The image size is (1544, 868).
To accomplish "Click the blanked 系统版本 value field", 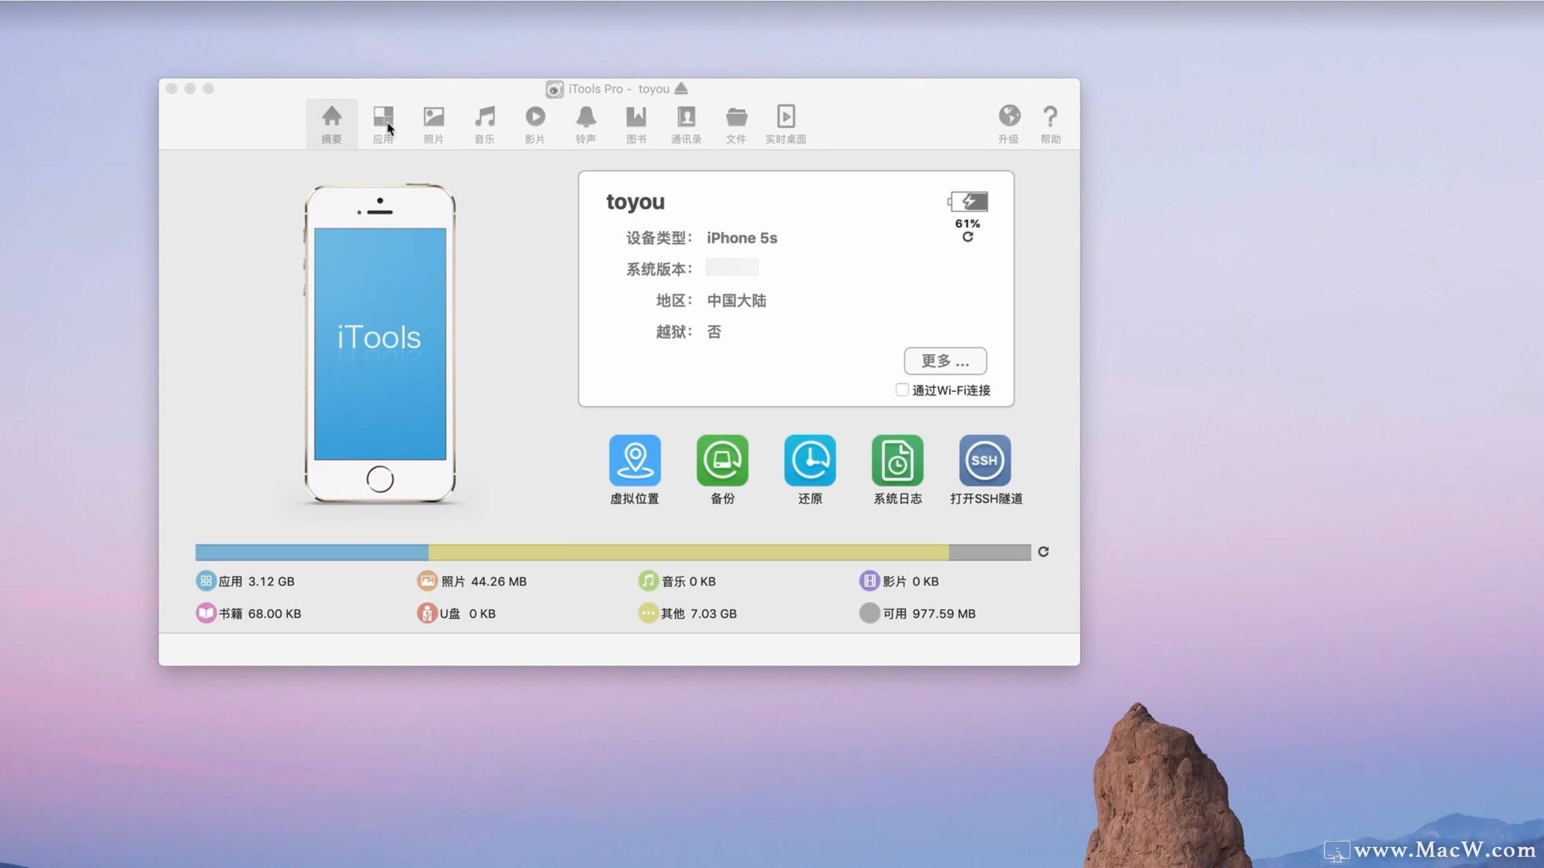I will (x=732, y=267).
